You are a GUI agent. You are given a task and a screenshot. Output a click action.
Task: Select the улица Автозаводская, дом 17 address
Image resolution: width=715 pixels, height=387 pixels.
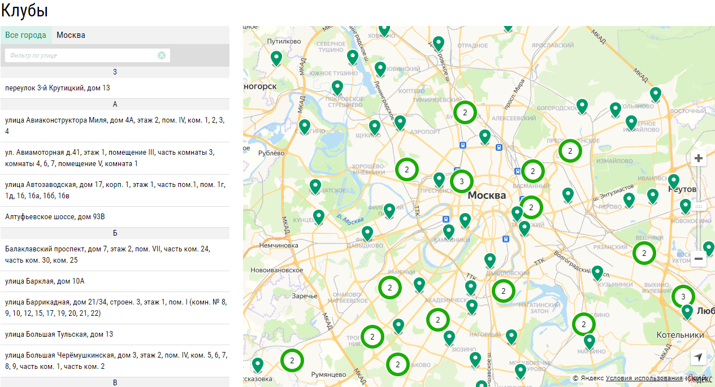point(115,190)
